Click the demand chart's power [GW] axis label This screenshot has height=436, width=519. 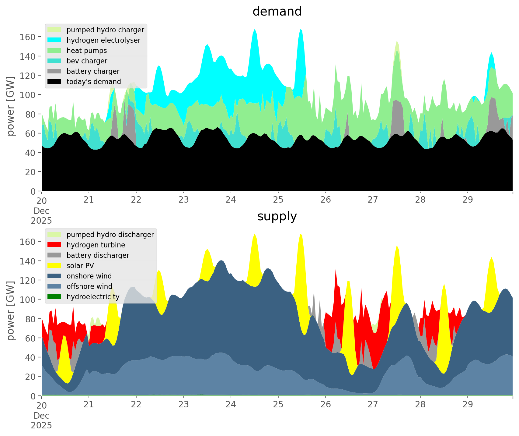pos(11,106)
